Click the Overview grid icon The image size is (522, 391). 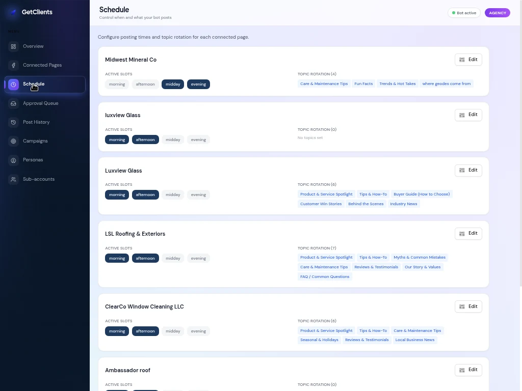[13, 46]
